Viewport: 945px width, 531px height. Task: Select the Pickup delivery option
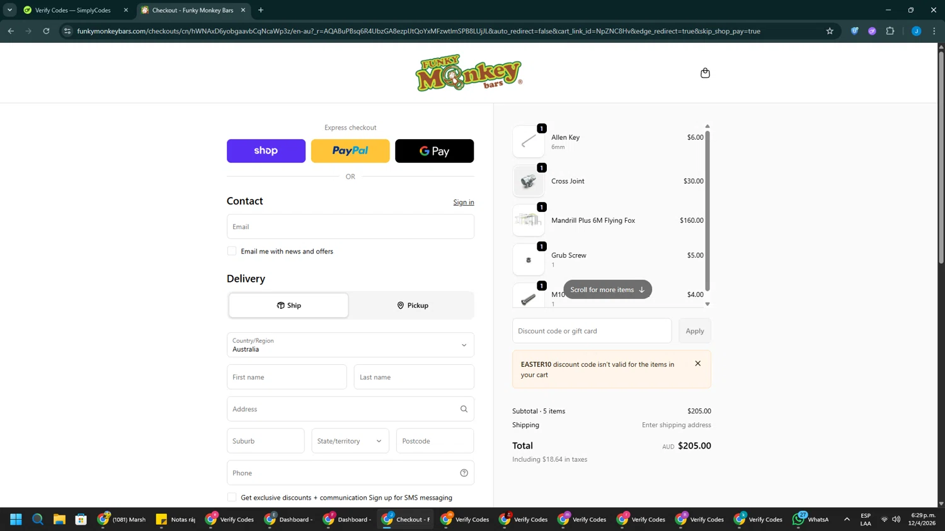click(x=413, y=305)
